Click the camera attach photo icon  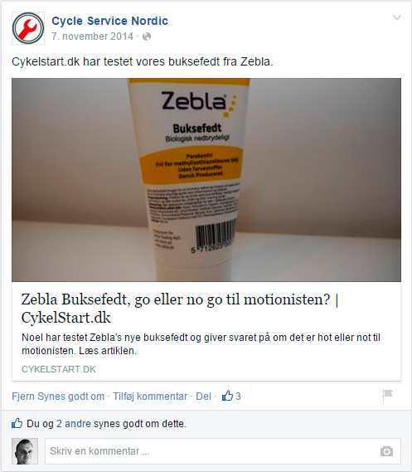(x=386, y=451)
